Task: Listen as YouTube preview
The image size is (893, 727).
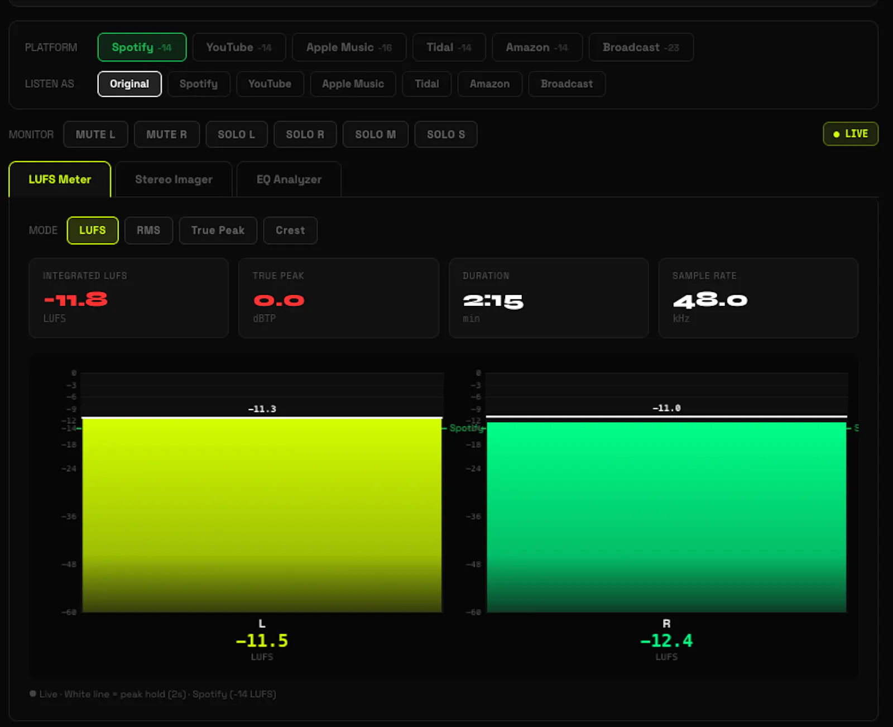Action: (270, 84)
